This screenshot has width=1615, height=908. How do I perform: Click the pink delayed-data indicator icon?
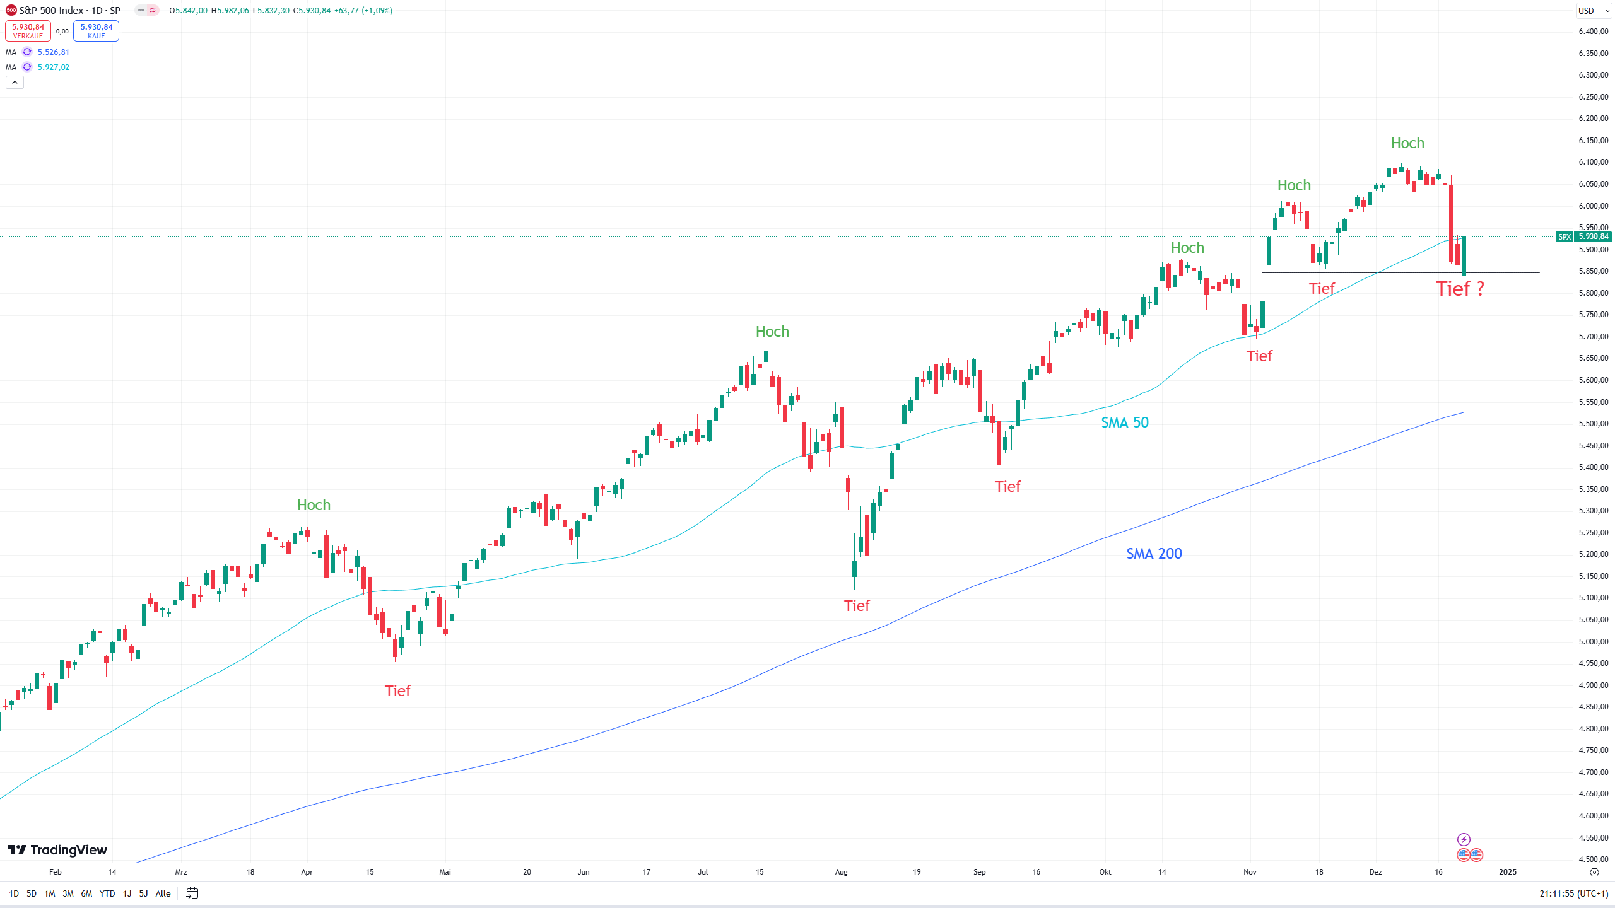pyautogui.click(x=153, y=11)
